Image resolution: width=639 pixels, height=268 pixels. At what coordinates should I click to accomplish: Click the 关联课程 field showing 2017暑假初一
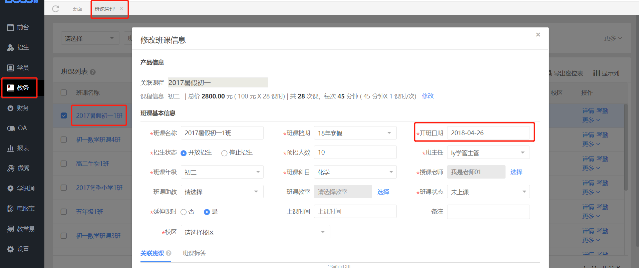click(218, 82)
